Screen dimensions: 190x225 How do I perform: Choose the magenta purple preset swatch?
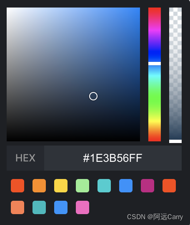click(x=147, y=186)
